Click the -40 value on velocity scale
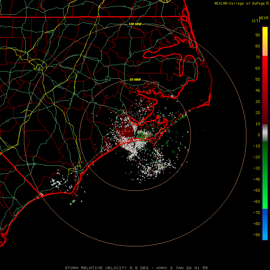Viewport: 270px width, 270px height. (256, 179)
